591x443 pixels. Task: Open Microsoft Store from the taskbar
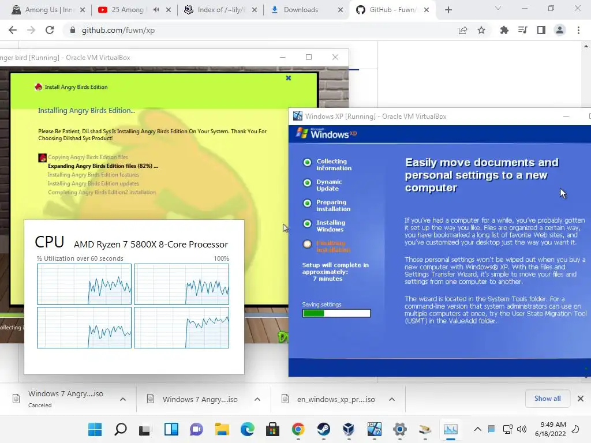point(272,429)
